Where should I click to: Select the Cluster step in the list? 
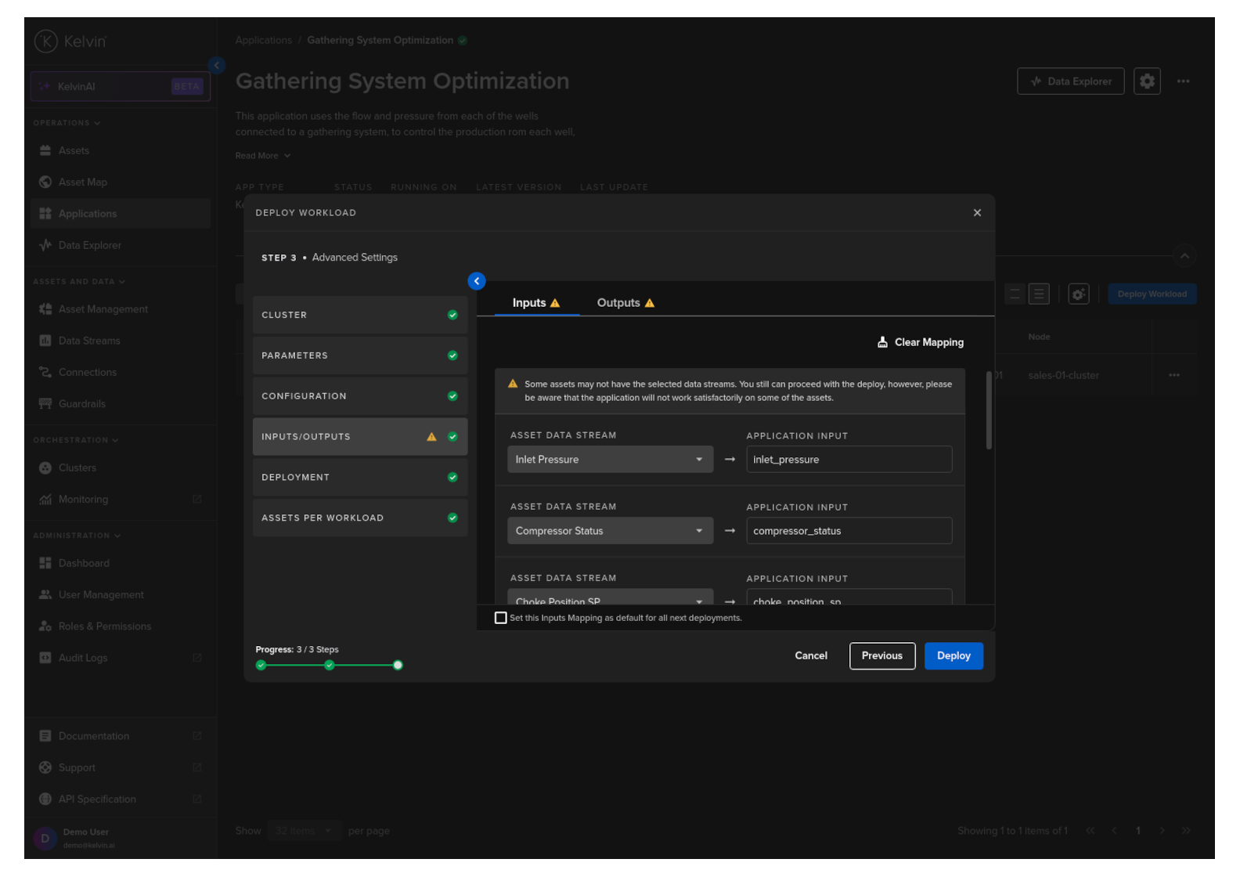pyautogui.click(x=359, y=315)
